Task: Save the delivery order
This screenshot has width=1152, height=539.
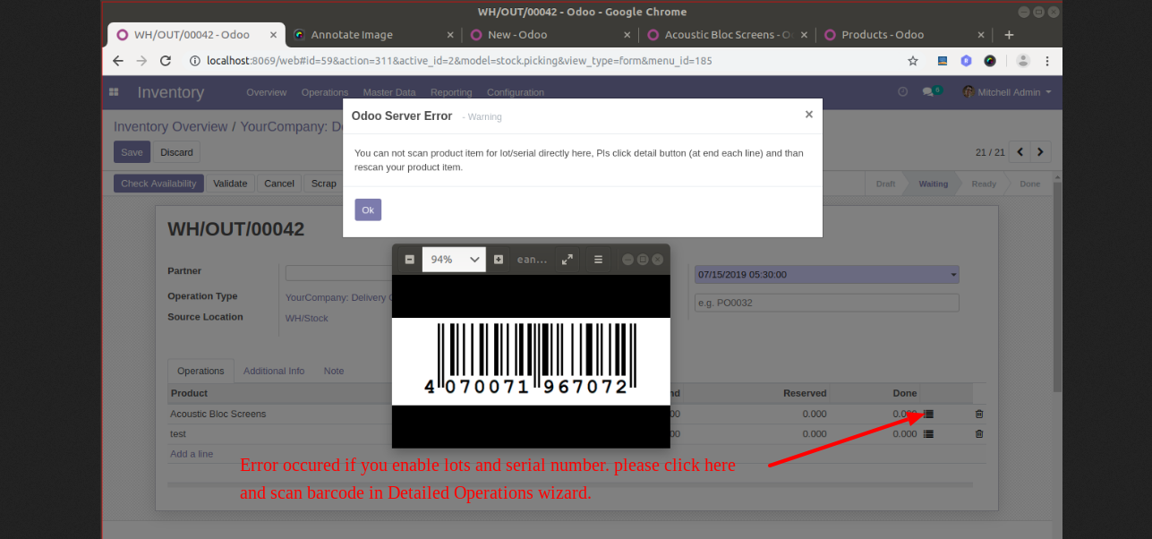Action: tap(132, 152)
